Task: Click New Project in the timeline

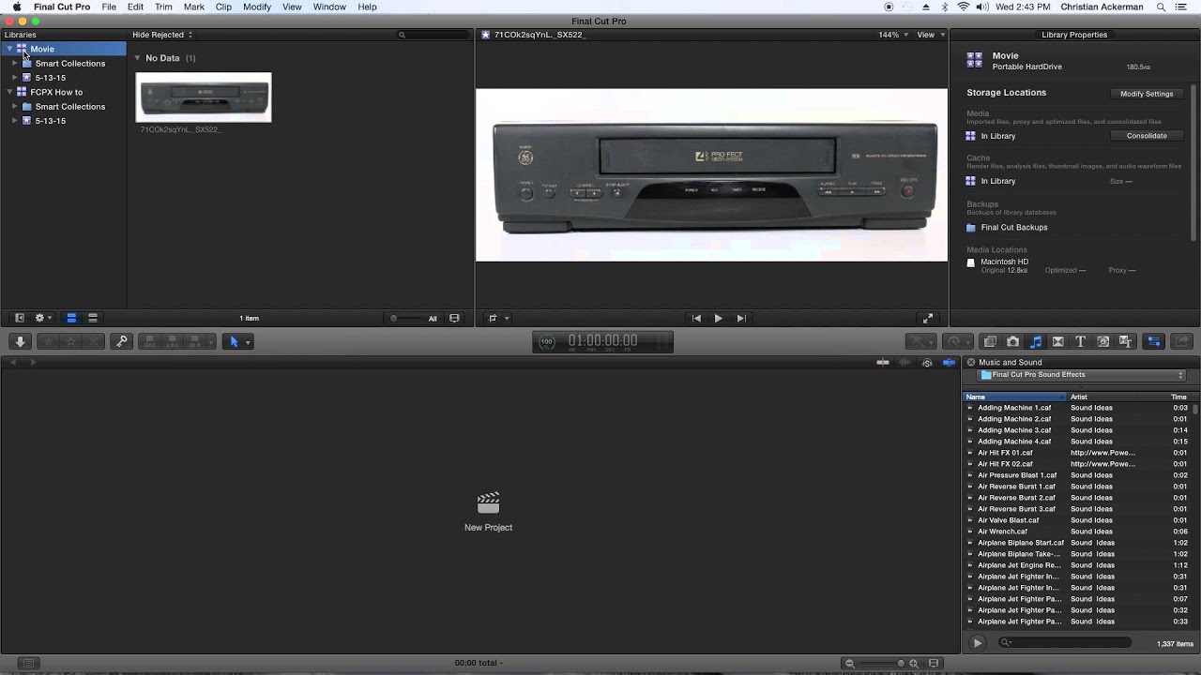Action: (x=488, y=512)
